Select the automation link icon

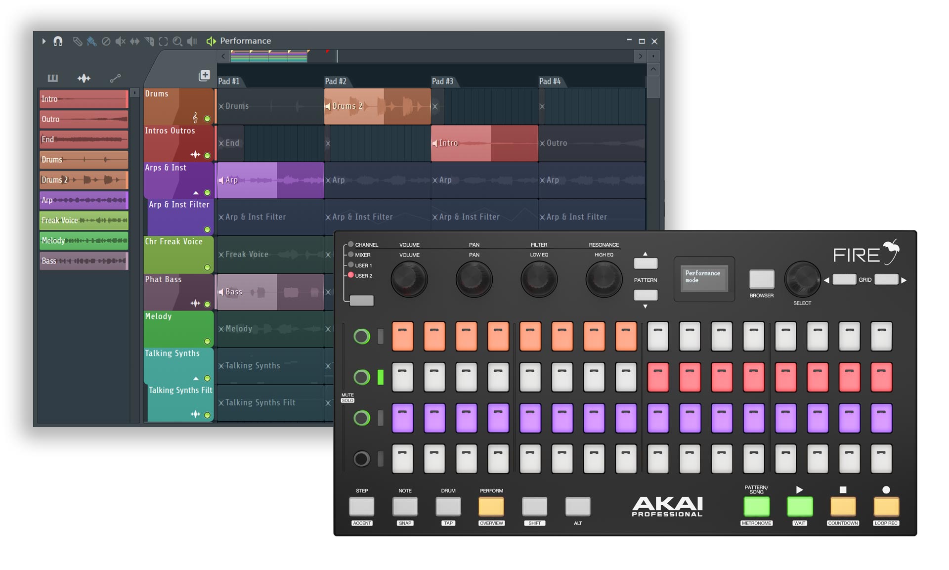[116, 78]
